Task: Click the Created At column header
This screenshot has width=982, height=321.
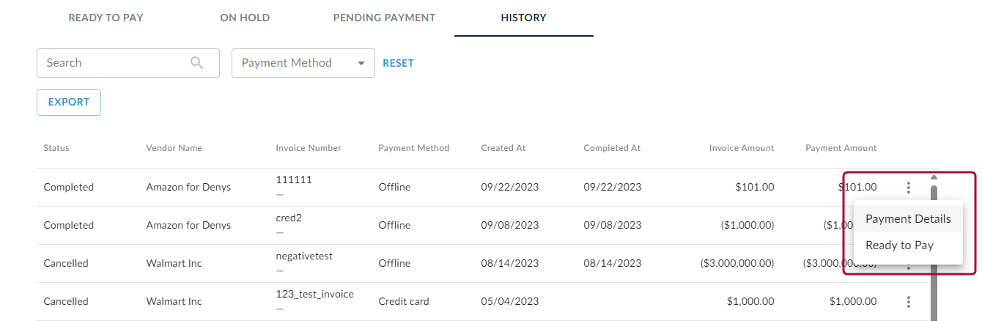Action: 503,148
